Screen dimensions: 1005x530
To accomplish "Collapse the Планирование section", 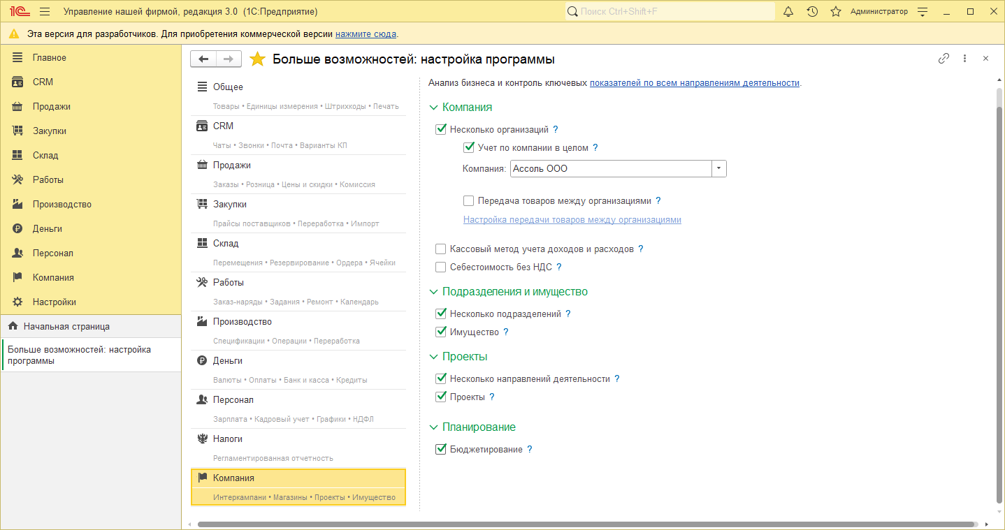I will (x=433, y=427).
